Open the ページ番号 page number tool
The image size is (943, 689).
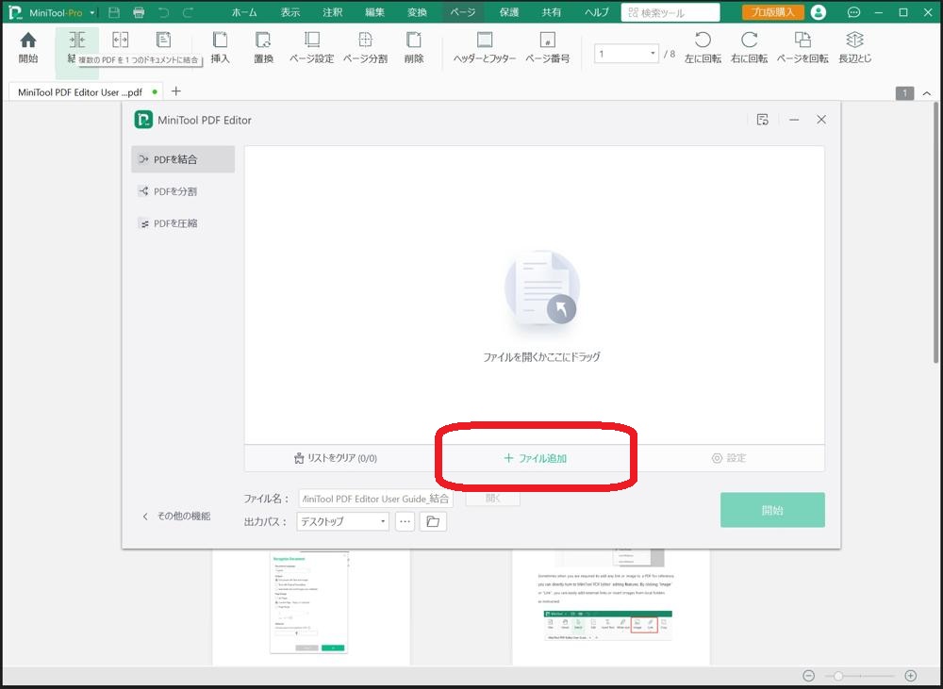[x=547, y=48]
